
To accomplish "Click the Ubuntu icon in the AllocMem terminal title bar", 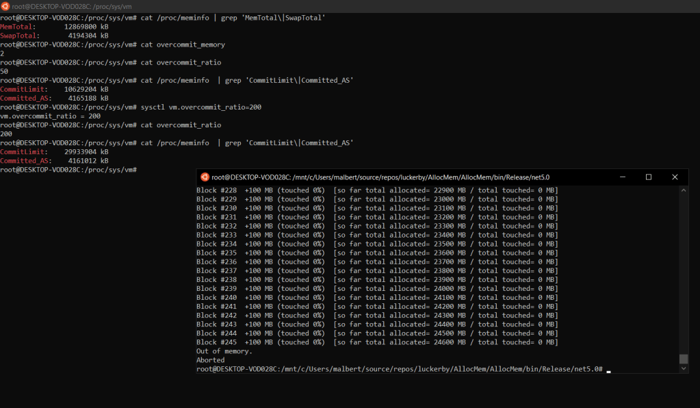I will [x=204, y=177].
